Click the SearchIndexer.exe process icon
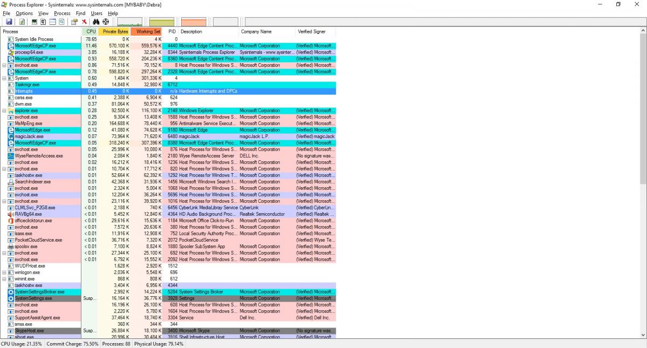This screenshot has width=647, height=348. 11,182
